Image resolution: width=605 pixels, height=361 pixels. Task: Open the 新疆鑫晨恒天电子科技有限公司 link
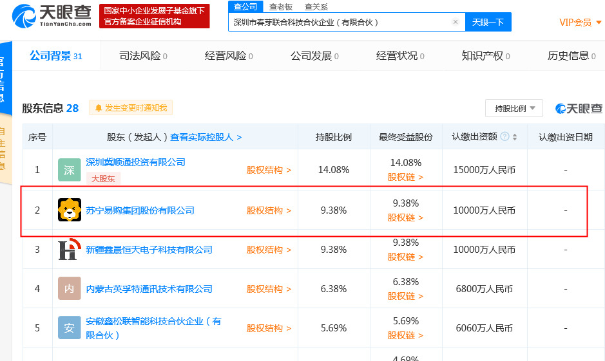pyautogui.click(x=149, y=250)
